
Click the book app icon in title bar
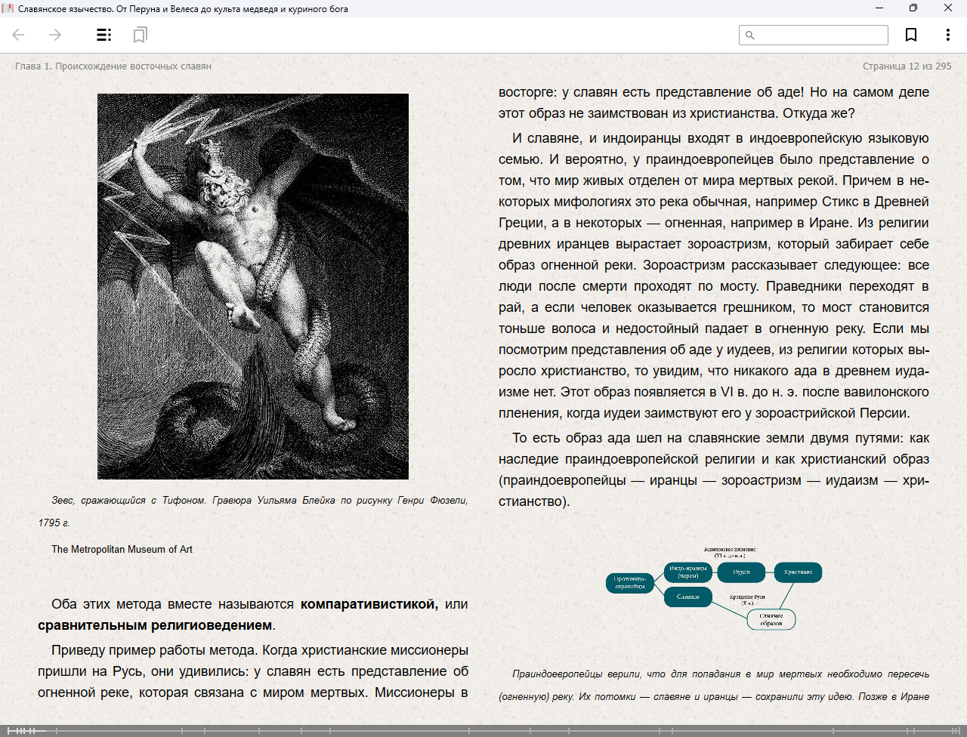8,8
